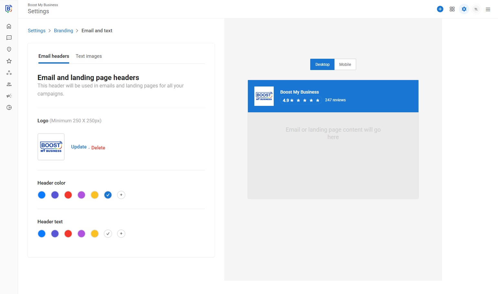This screenshot has width=498, height=294.
Task: Open the messages inbox sidebar icon
Action: tap(9, 38)
